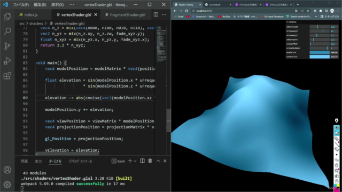Image resolution: width=342 pixels, height=192 pixels.
Task: Click the undo arrow in annotation toolbar
Action: pos(337,160)
